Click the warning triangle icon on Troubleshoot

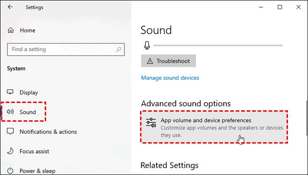point(150,61)
